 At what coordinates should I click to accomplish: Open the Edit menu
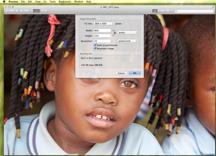point(30,2)
